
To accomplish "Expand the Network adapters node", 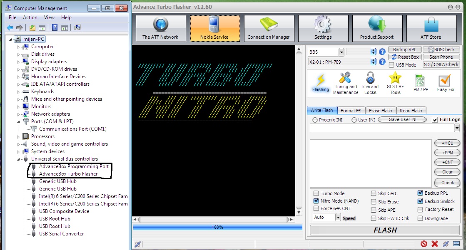I will 18,114.
